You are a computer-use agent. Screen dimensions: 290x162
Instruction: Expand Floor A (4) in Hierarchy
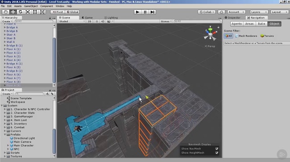(5, 60)
